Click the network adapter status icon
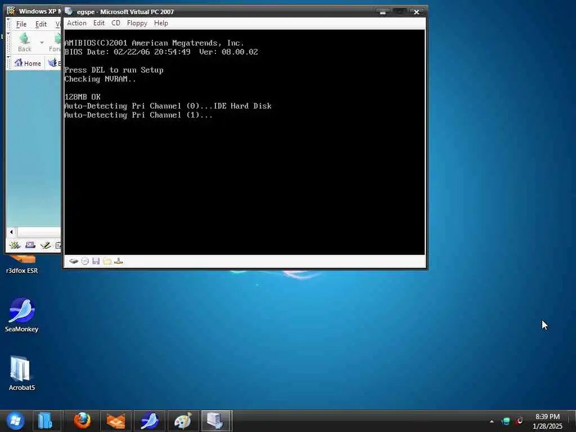The width and height of the screenshot is (576, 432). click(118, 261)
